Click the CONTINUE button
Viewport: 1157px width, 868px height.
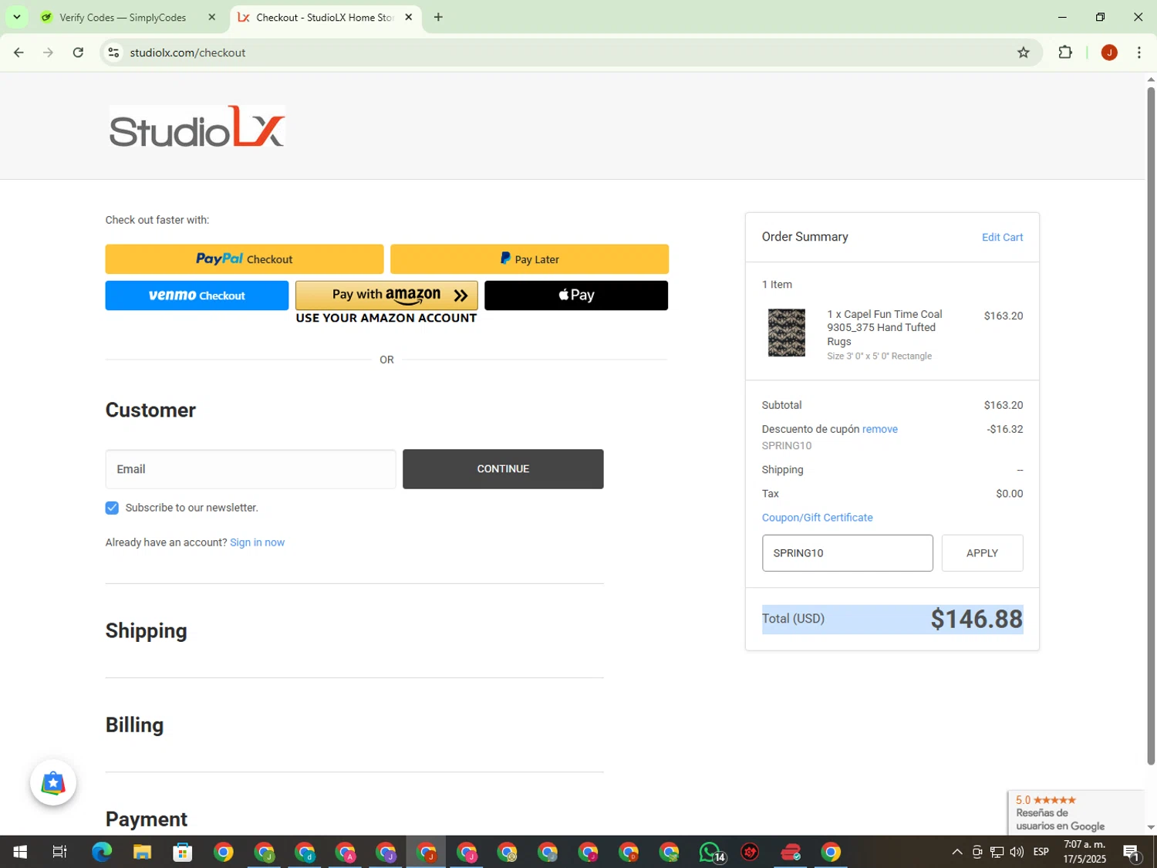click(503, 469)
